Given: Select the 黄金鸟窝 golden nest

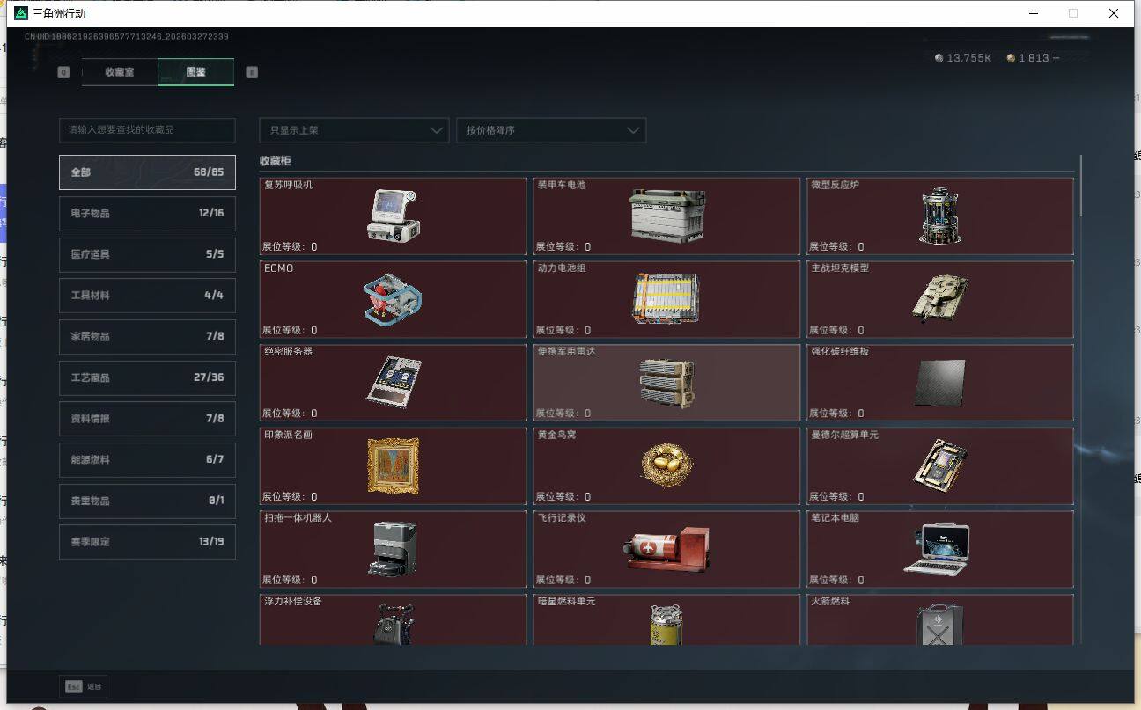Looking at the screenshot, I should (666, 466).
